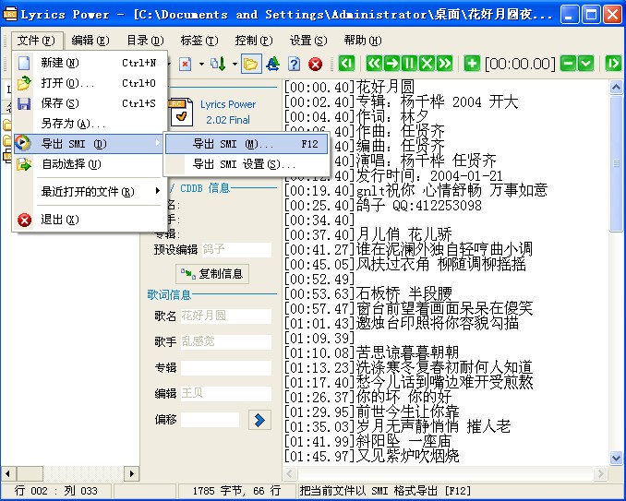
Task: Click the Lyrics Power LRC logo icon
Action: (x=184, y=113)
